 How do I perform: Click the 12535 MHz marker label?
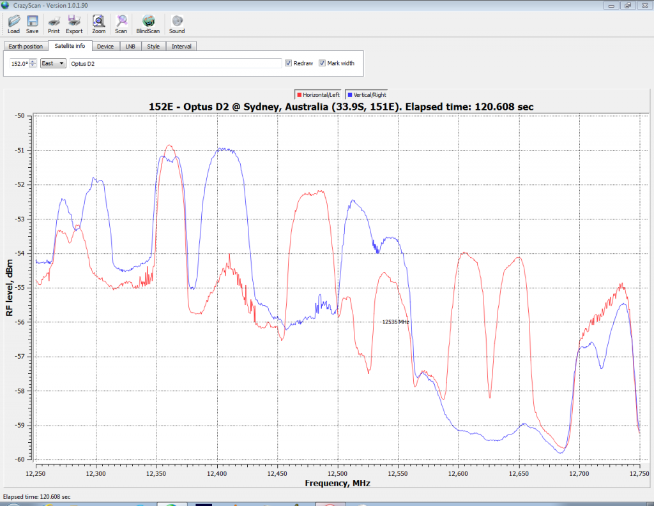(395, 322)
